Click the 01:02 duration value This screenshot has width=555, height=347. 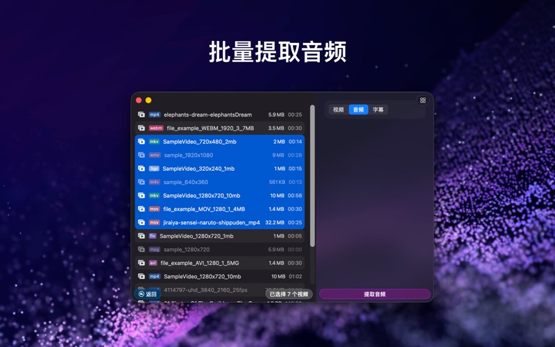click(x=296, y=276)
